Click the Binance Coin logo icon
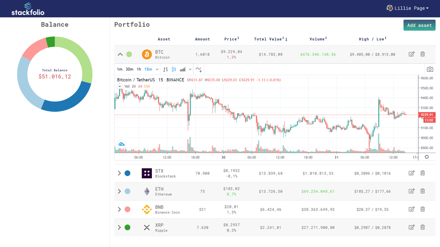The height and width of the screenshot is (247, 440). pyautogui.click(x=147, y=209)
